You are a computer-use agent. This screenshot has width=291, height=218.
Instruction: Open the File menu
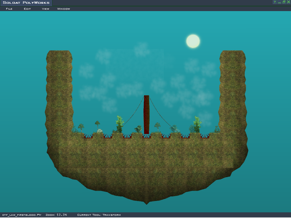click(9, 9)
